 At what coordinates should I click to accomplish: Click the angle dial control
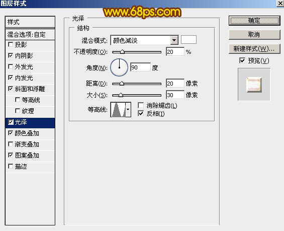[x=119, y=67]
